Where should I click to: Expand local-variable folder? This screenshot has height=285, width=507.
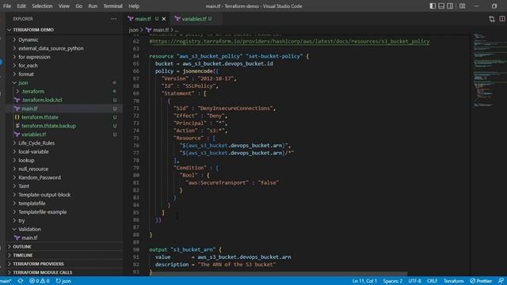pyautogui.click(x=65, y=151)
